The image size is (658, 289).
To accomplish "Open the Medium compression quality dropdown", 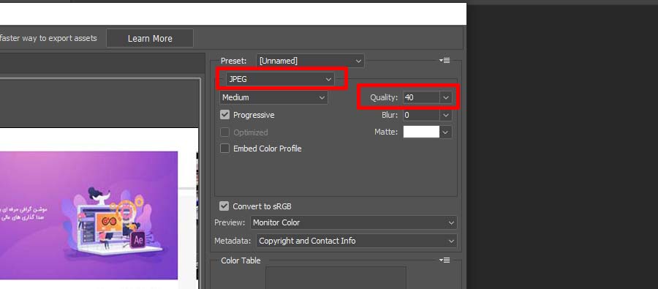I will coord(273,97).
